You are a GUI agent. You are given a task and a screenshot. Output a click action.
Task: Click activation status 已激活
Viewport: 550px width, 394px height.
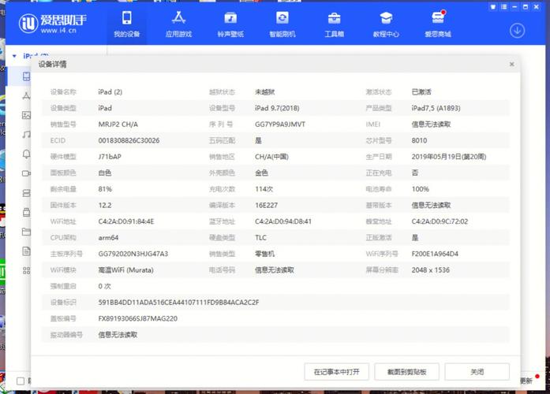(421, 92)
